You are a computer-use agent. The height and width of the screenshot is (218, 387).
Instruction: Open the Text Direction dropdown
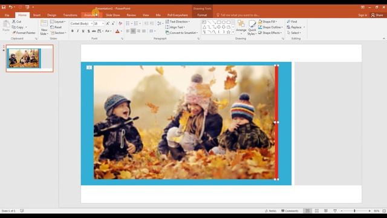pyautogui.click(x=178, y=22)
